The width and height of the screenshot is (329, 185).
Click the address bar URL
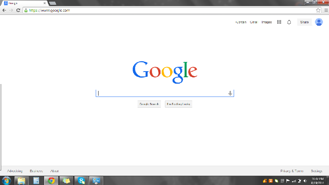pyautogui.click(x=49, y=10)
